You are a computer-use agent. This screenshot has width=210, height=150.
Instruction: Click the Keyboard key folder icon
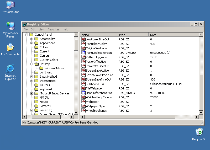point(36,89)
